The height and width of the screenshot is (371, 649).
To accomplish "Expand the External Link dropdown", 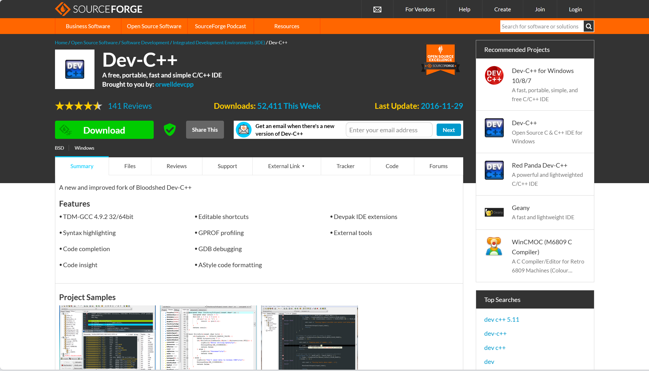I will [286, 166].
